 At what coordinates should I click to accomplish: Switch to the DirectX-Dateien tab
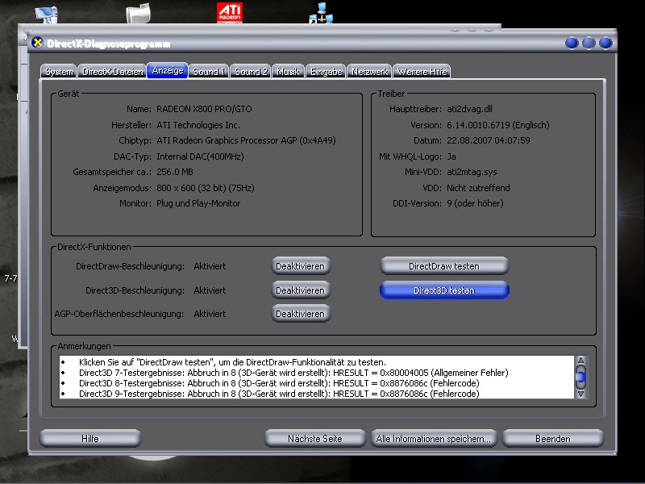112,72
